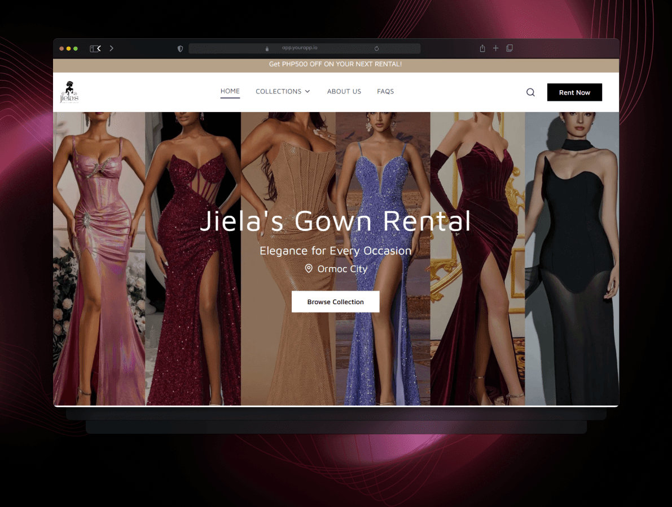Select the blue sequin gown image
This screenshot has height=507, width=672.
point(383,259)
